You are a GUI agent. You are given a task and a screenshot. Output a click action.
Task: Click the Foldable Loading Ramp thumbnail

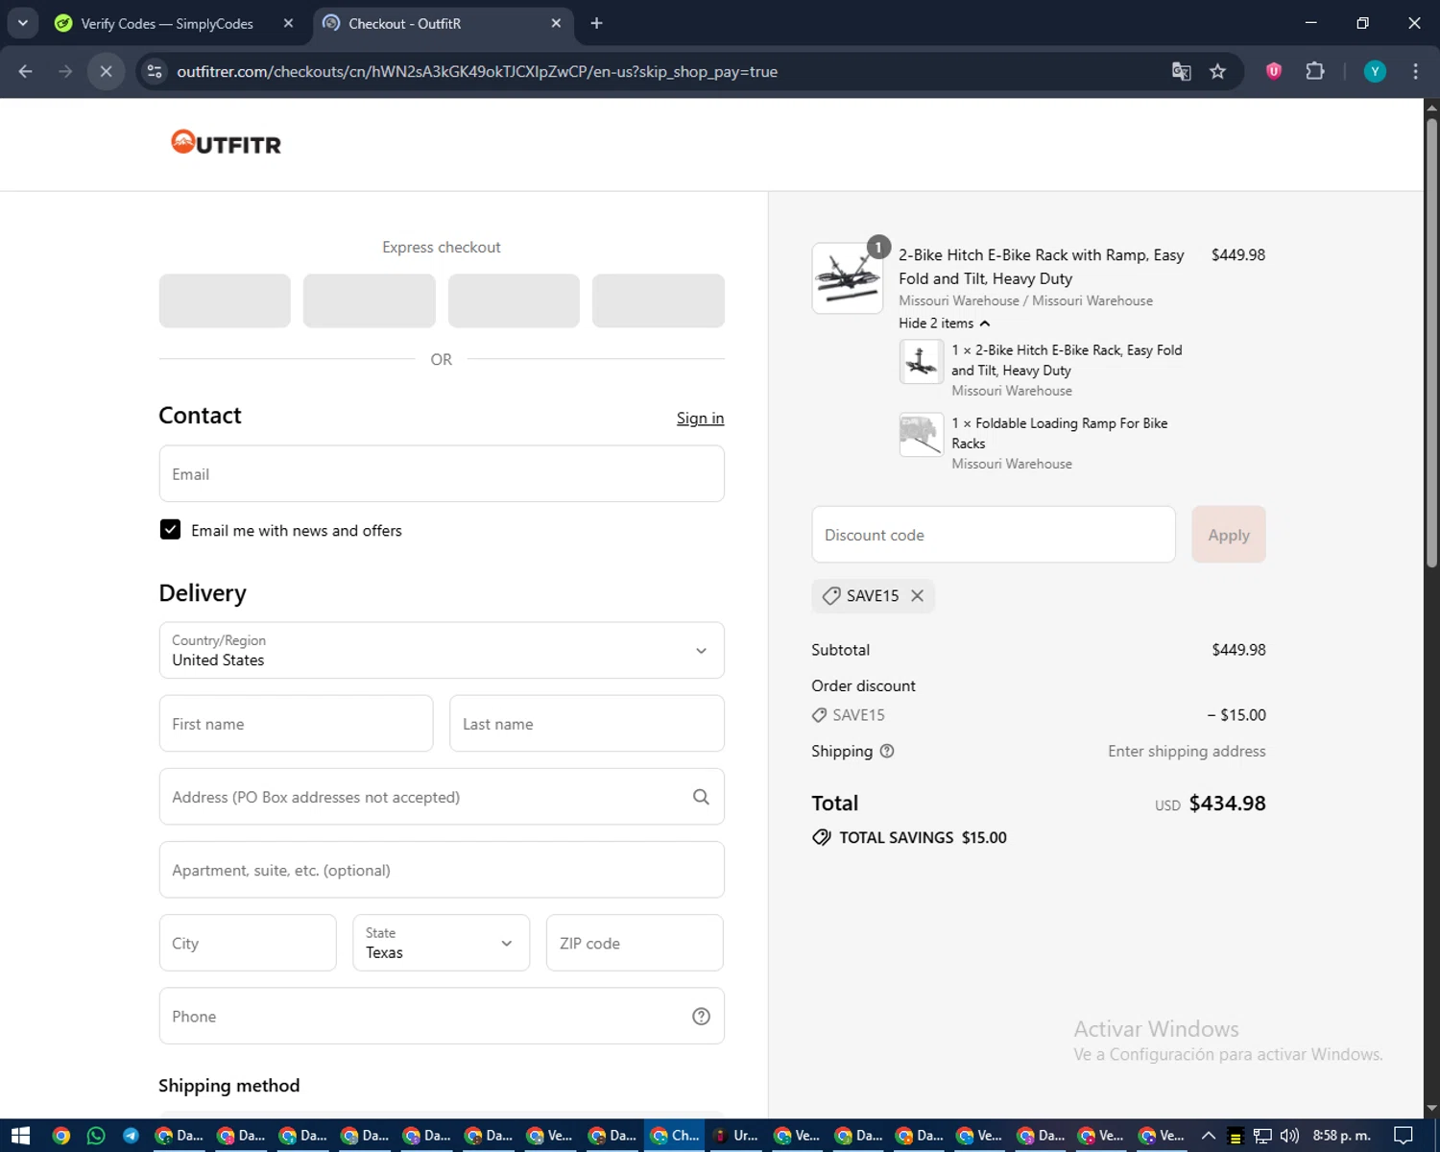(x=921, y=435)
